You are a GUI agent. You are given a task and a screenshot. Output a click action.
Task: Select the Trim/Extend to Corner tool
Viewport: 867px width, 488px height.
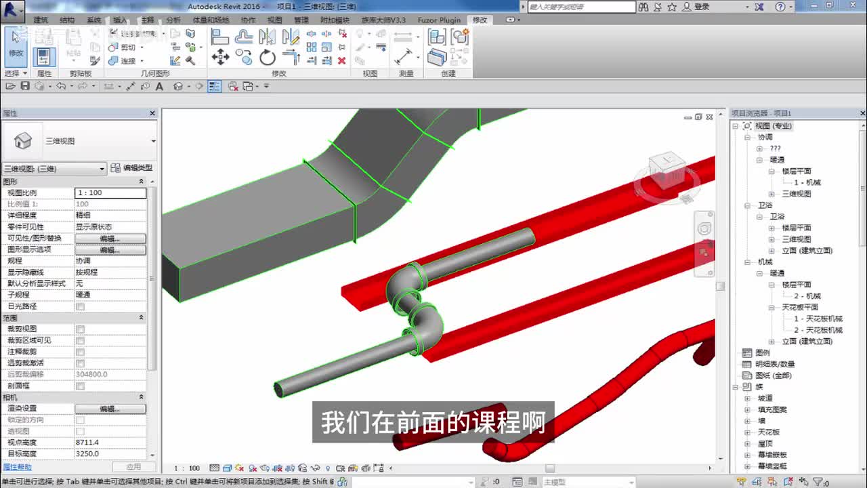(x=291, y=57)
